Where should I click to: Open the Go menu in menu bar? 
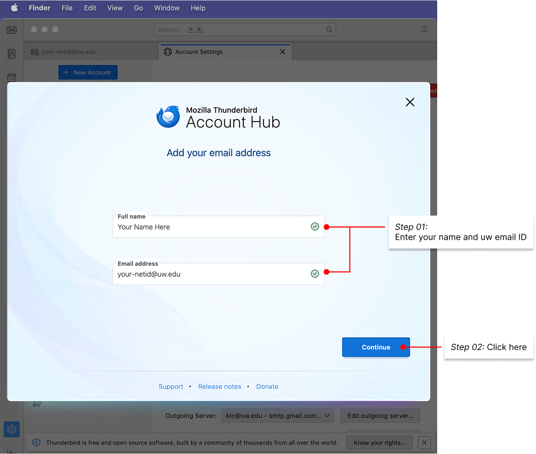[x=138, y=8]
